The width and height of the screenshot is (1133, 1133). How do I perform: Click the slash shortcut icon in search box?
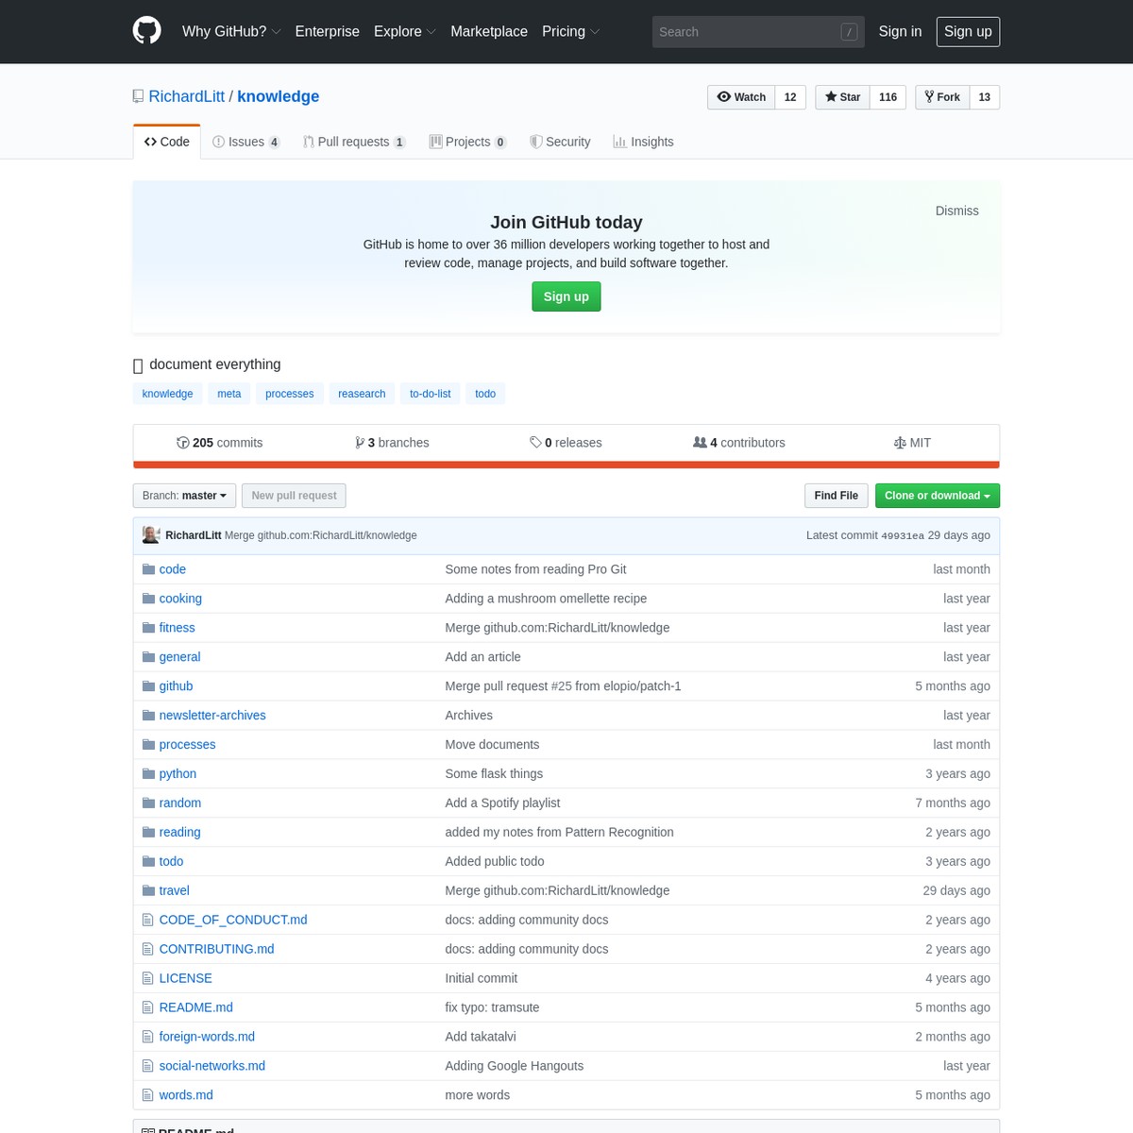tap(849, 32)
